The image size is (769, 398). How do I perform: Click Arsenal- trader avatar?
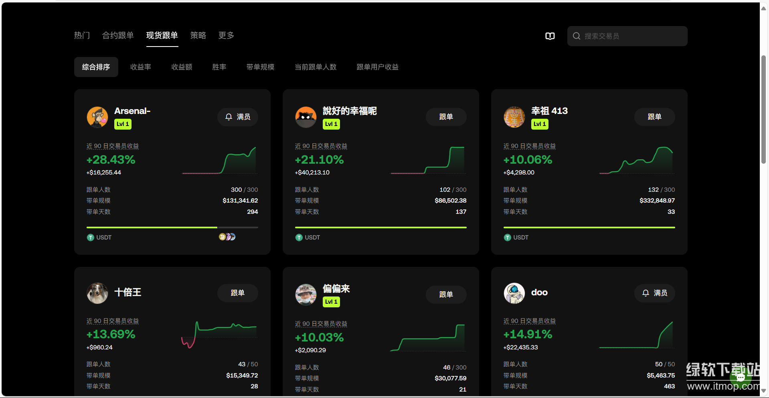click(x=97, y=117)
